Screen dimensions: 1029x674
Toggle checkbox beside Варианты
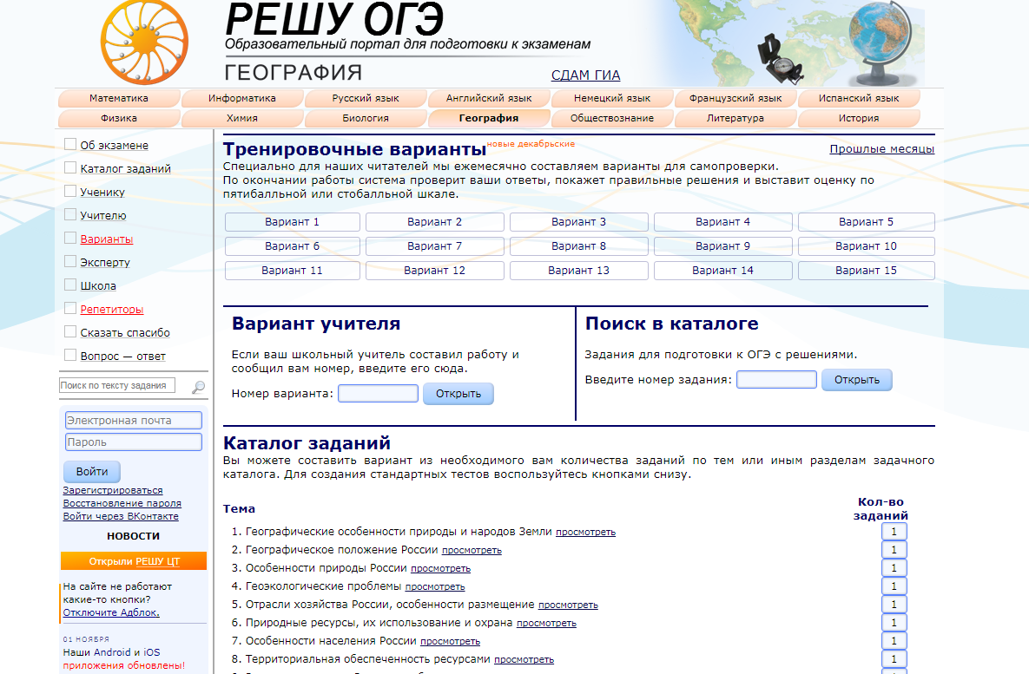pyautogui.click(x=70, y=238)
